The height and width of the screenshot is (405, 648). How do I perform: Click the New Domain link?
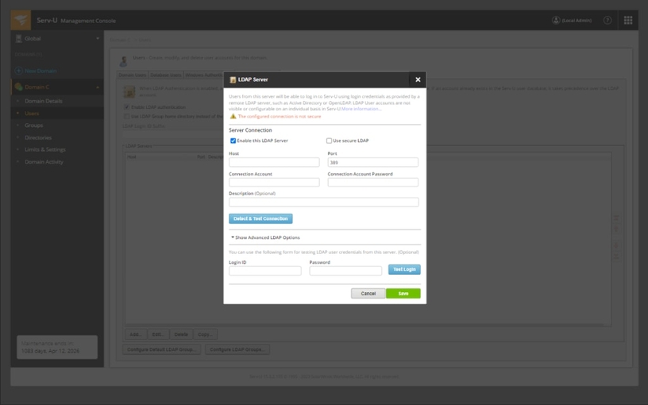coord(40,71)
